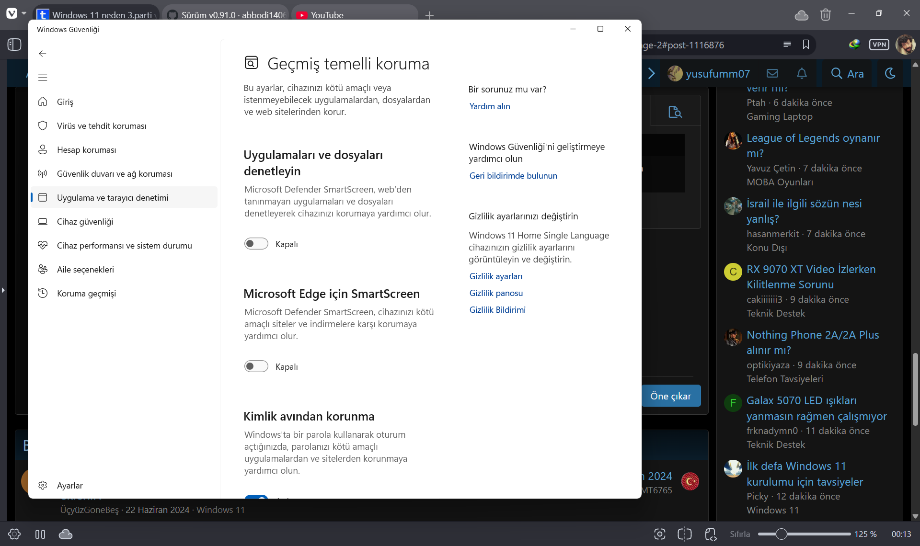
Task: Toggle forum dark mode moon icon
Action: pyautogui.click(x=890, y=73)
